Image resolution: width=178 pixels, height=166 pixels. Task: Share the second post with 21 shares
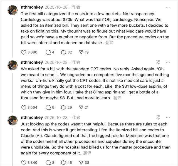tap(81, 107)
